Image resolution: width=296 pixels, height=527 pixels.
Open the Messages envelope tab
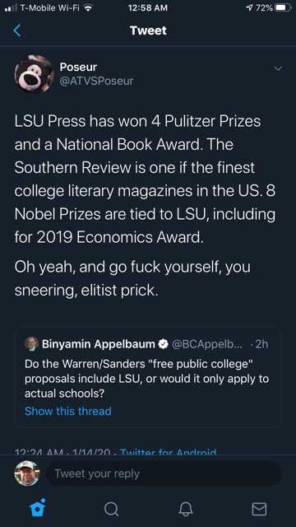[260, 509]
